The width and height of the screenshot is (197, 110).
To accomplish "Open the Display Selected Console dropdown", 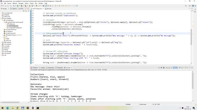I will coord(184,68).
